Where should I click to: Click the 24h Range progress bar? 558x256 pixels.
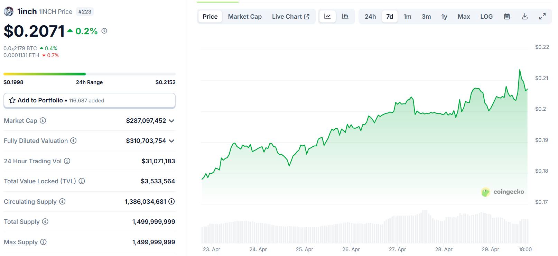[x=90, y=74]
